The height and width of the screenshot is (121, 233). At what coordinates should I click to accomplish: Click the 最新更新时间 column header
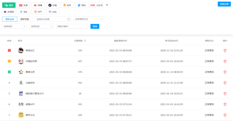tap(121, 41)
